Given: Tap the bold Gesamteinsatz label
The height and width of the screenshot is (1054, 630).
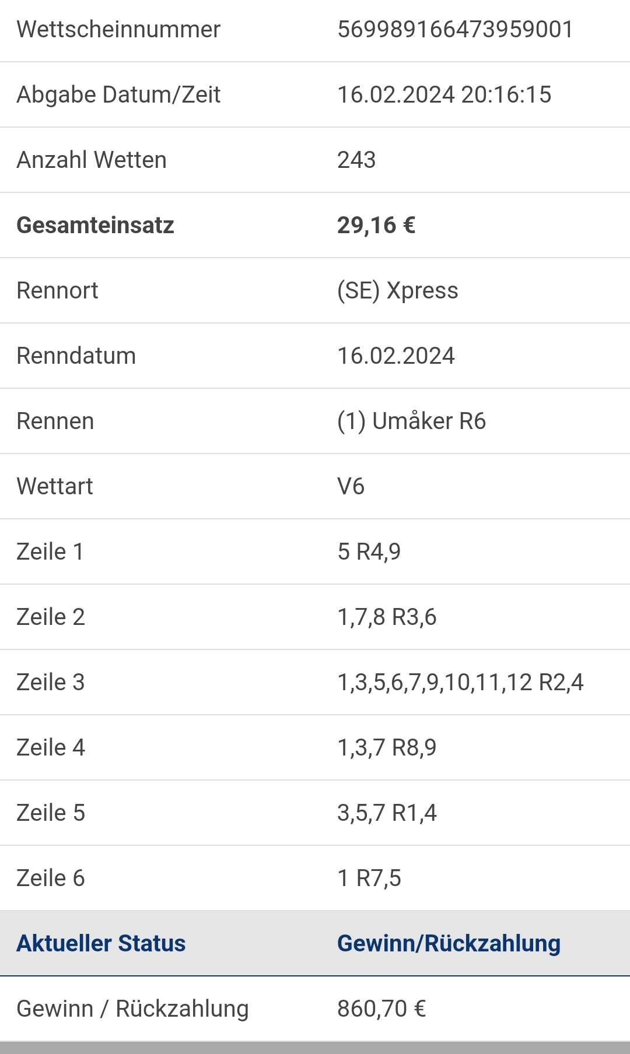Looking at the screenshot, I should [95, 225].
